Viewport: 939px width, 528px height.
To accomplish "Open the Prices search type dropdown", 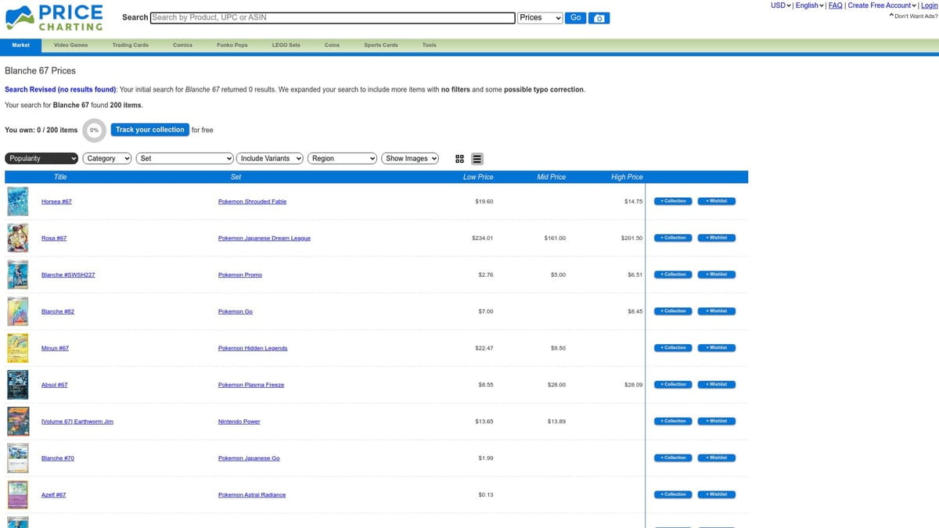I will point(541,17).
